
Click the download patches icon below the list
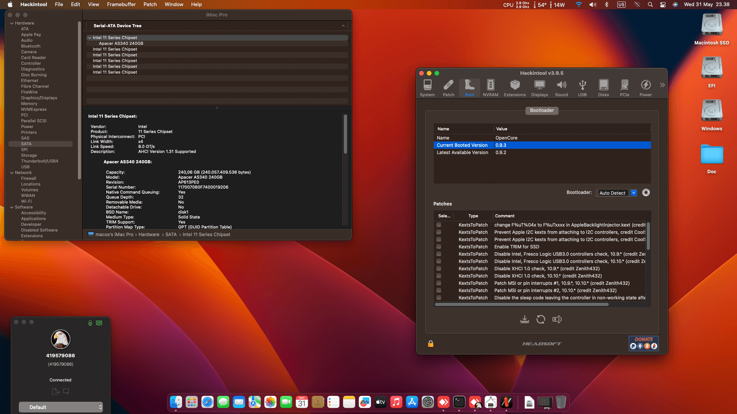pos(525,319)
